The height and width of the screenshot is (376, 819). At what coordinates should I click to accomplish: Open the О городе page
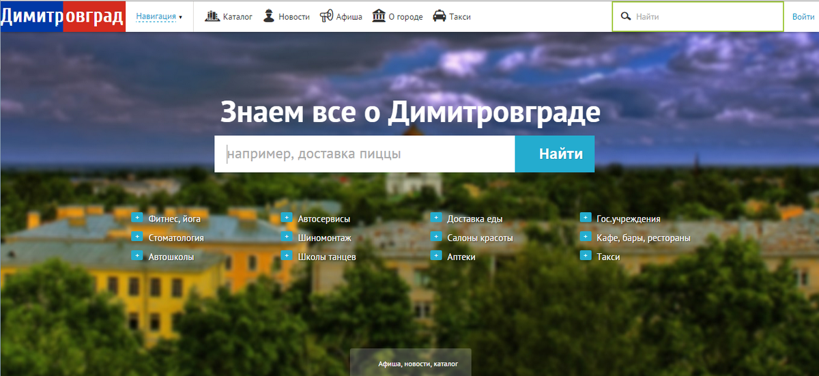tap(405, 16)
